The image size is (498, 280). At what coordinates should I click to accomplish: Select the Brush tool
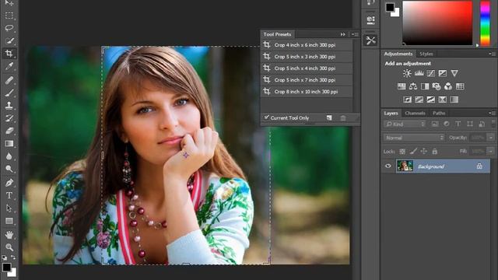9,93
